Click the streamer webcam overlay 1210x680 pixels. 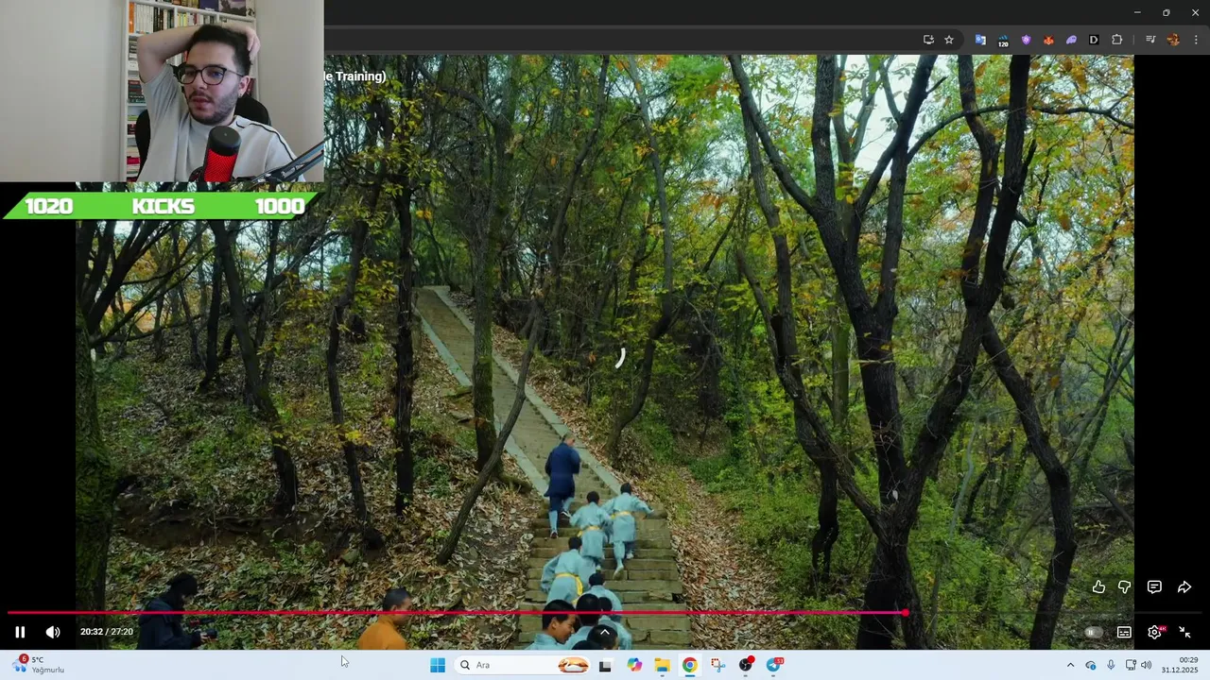[162, 91]
